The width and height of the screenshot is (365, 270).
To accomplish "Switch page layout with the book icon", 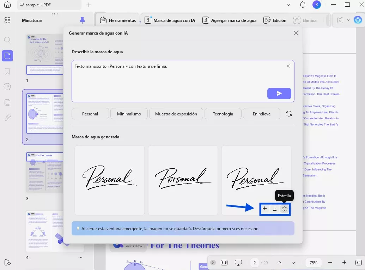I will [224, 263].
